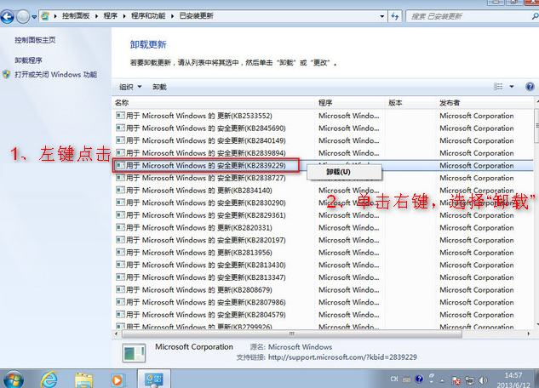The image size is (539, 388).
Task: Click the forward navigation arrow button
Action: pos(23,16)
